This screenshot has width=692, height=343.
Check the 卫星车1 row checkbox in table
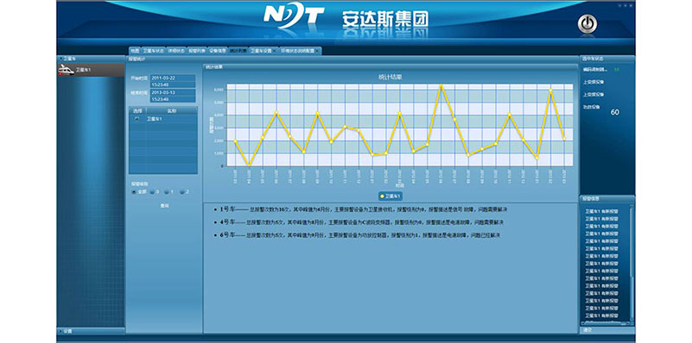(136, 119)
